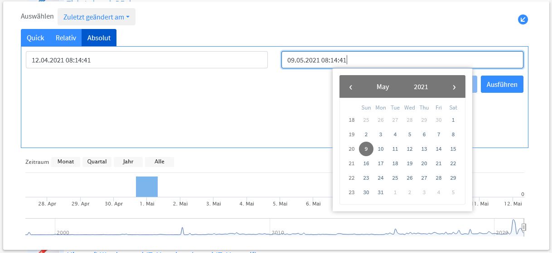Open month selector showing May
The height and width of the screenshot is (253, 552).
click(x=383, y=87)
